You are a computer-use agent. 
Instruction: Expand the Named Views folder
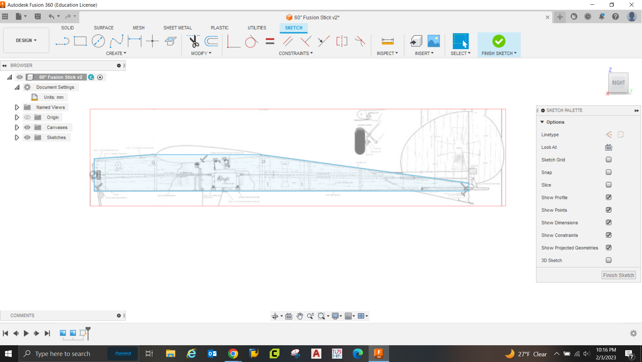pos(17,107)
